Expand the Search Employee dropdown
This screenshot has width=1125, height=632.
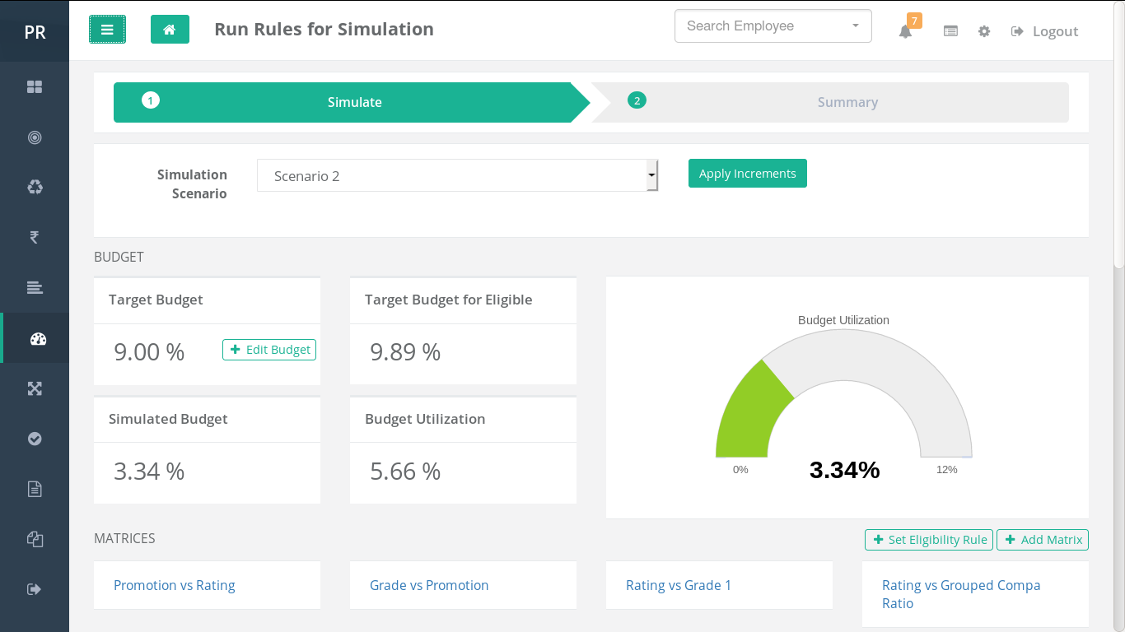(x=773, y=26)
